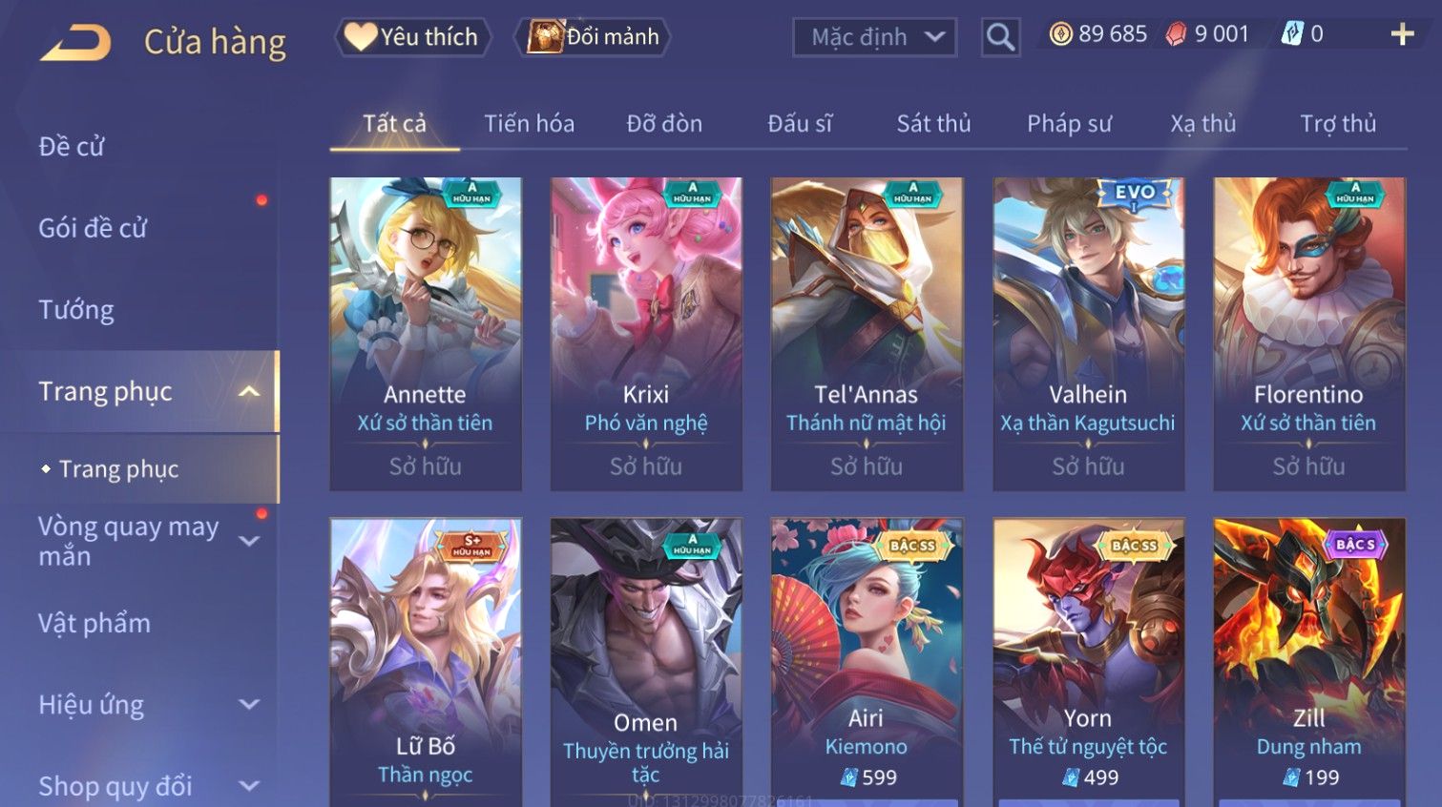
Task: Click the red ruby currency icon
Action: tap(1176, 34)
